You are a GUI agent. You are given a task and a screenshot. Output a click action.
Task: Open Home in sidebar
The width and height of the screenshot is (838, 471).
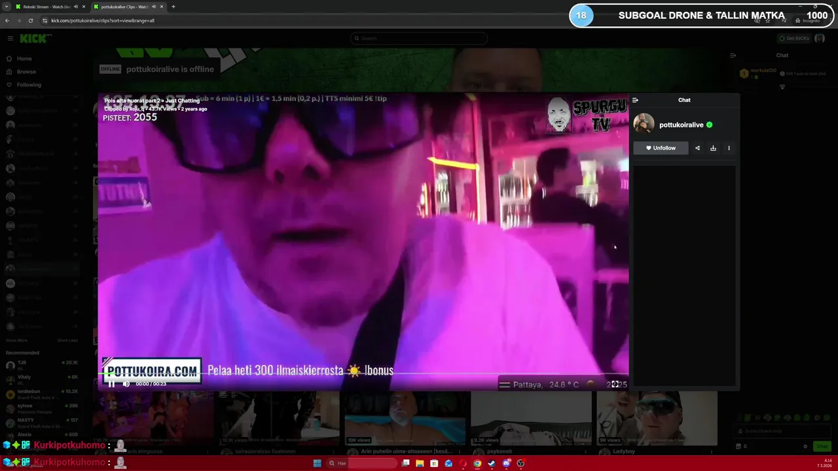pyautogui.click(x=24, y=59)
